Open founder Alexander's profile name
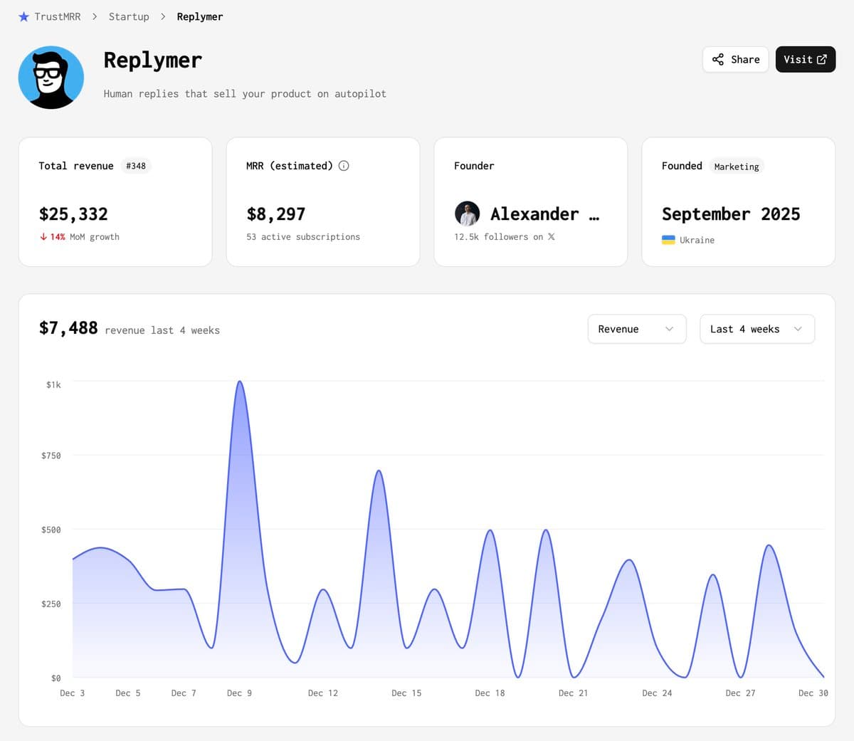The height and width of the screenshot is (741, 854). [x=544, y=214]
